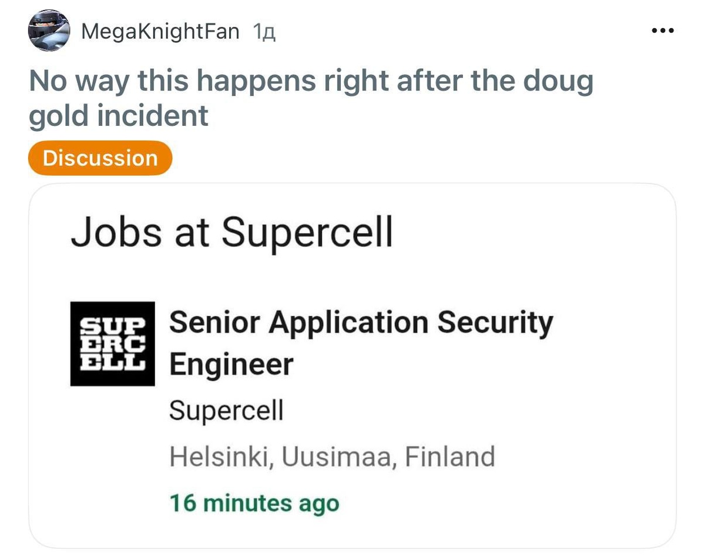Click "gold incident" on the title's second line

[119, 115]
